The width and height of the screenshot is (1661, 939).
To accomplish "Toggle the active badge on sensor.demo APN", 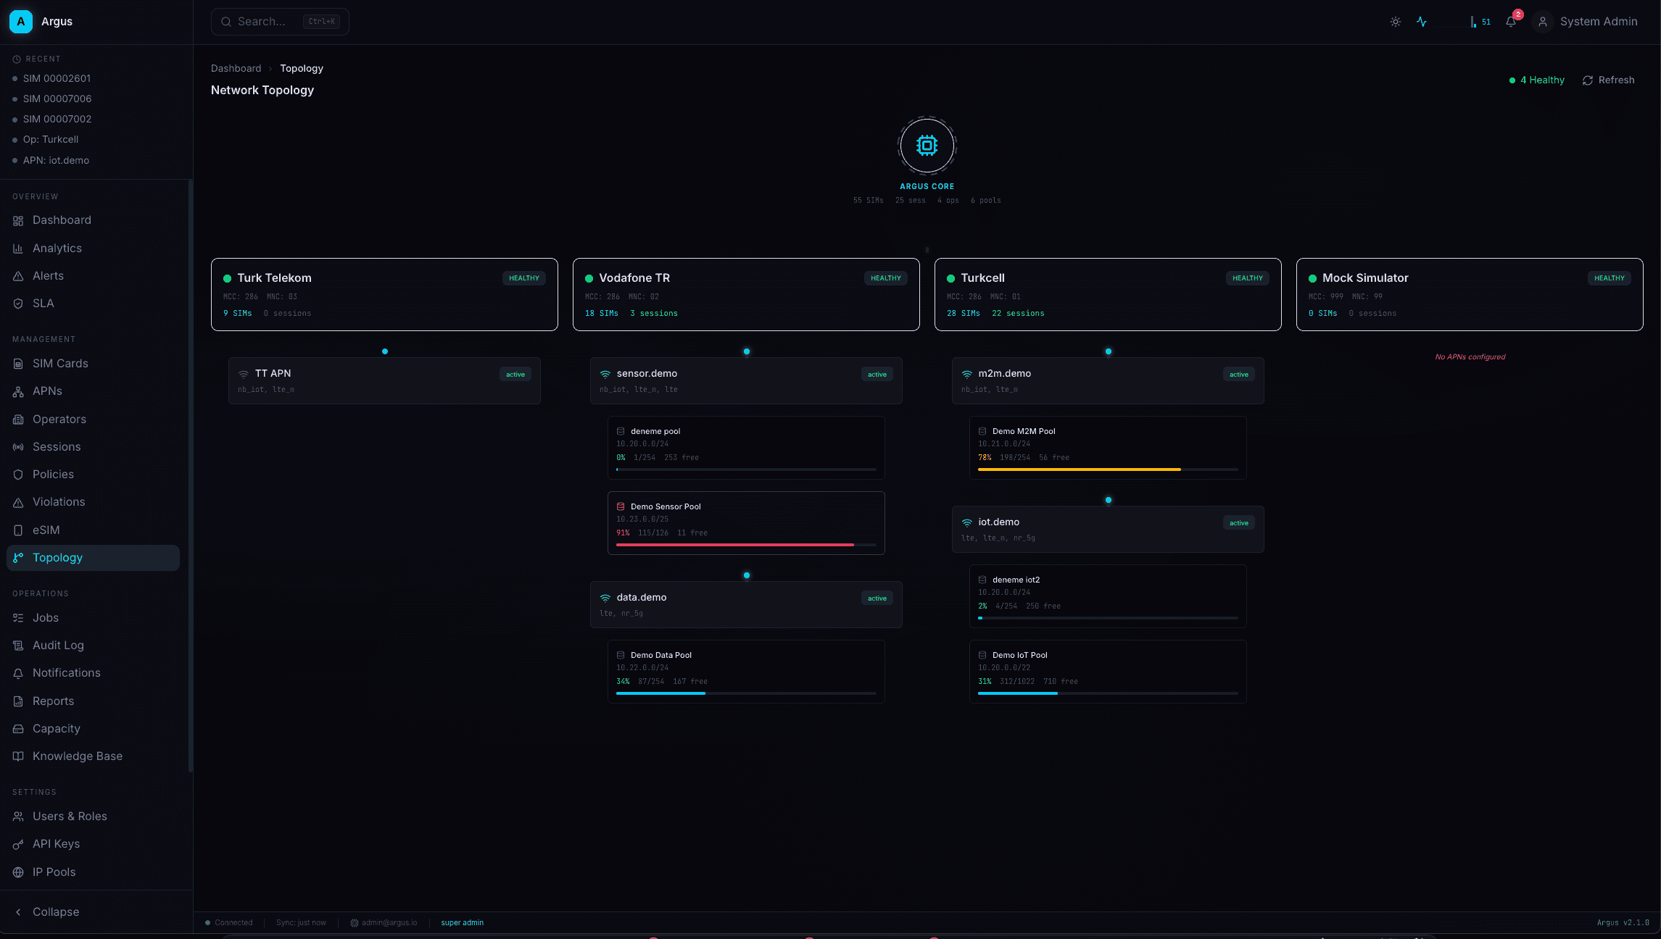I will [x=877, y=374].
